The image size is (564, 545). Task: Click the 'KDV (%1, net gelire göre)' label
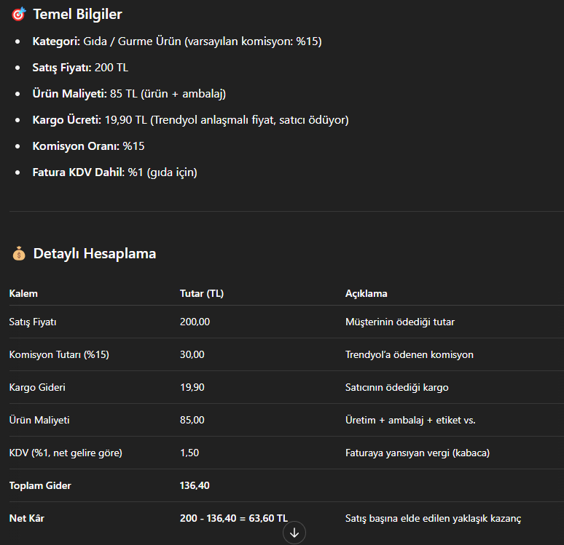66,453
